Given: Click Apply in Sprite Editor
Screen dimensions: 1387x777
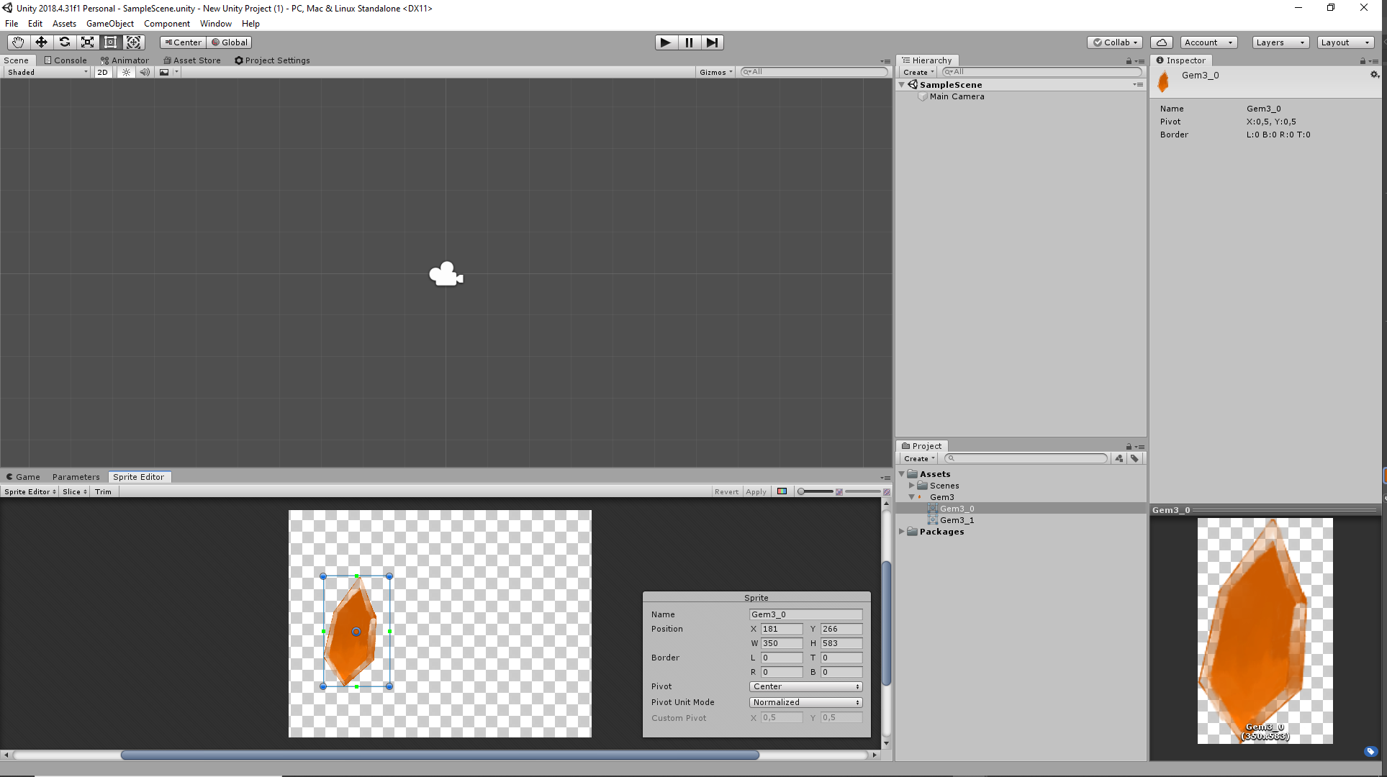Looking at the screenshot, I should pyautogui.click(x=756, y=492).
